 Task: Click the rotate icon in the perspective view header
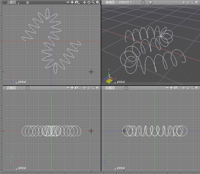coord(188,2)
